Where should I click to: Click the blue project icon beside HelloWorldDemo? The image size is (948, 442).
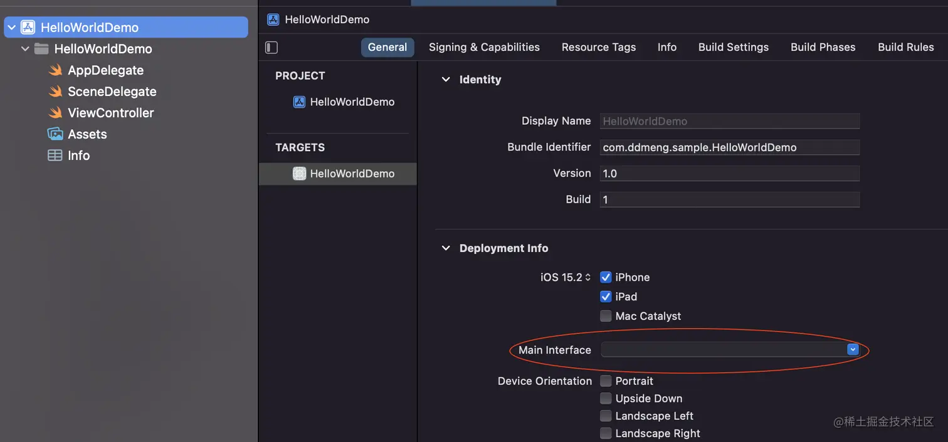point(27,27)
